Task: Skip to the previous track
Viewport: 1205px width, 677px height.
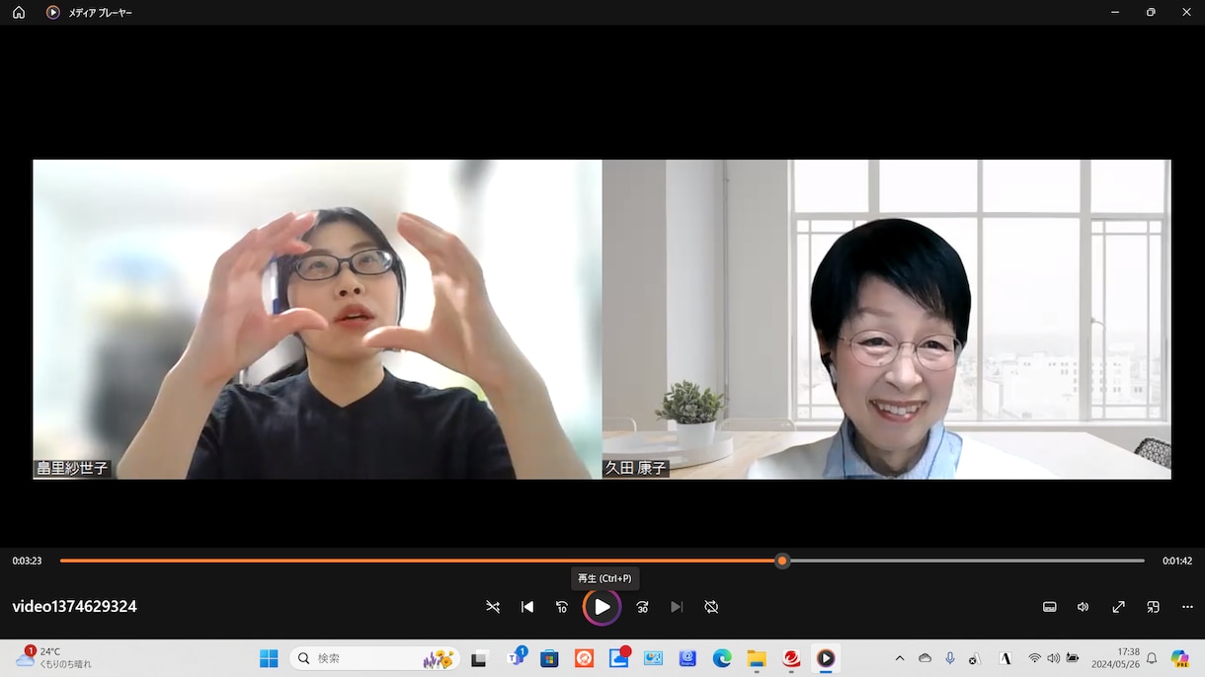Action: pyautogui.click(x=527, y=607)
